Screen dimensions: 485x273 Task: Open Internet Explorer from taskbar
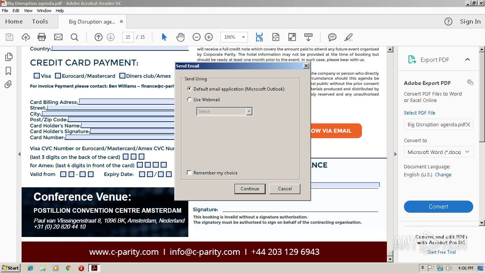(x=30, y=268)
